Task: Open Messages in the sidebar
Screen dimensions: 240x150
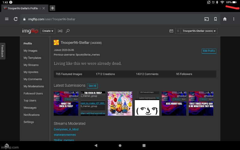Action: [30, 108]
